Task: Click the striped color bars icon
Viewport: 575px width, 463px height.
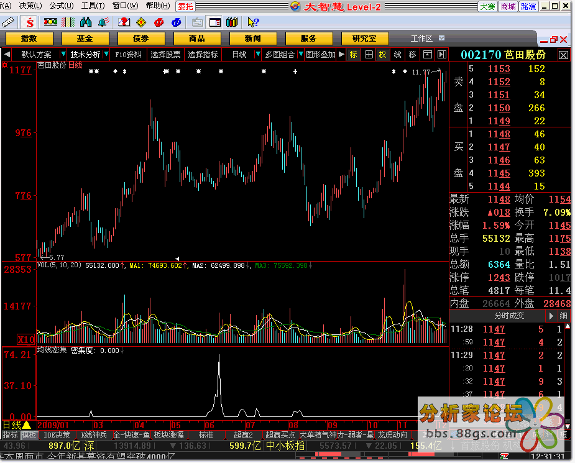Action: pos(68,23)
